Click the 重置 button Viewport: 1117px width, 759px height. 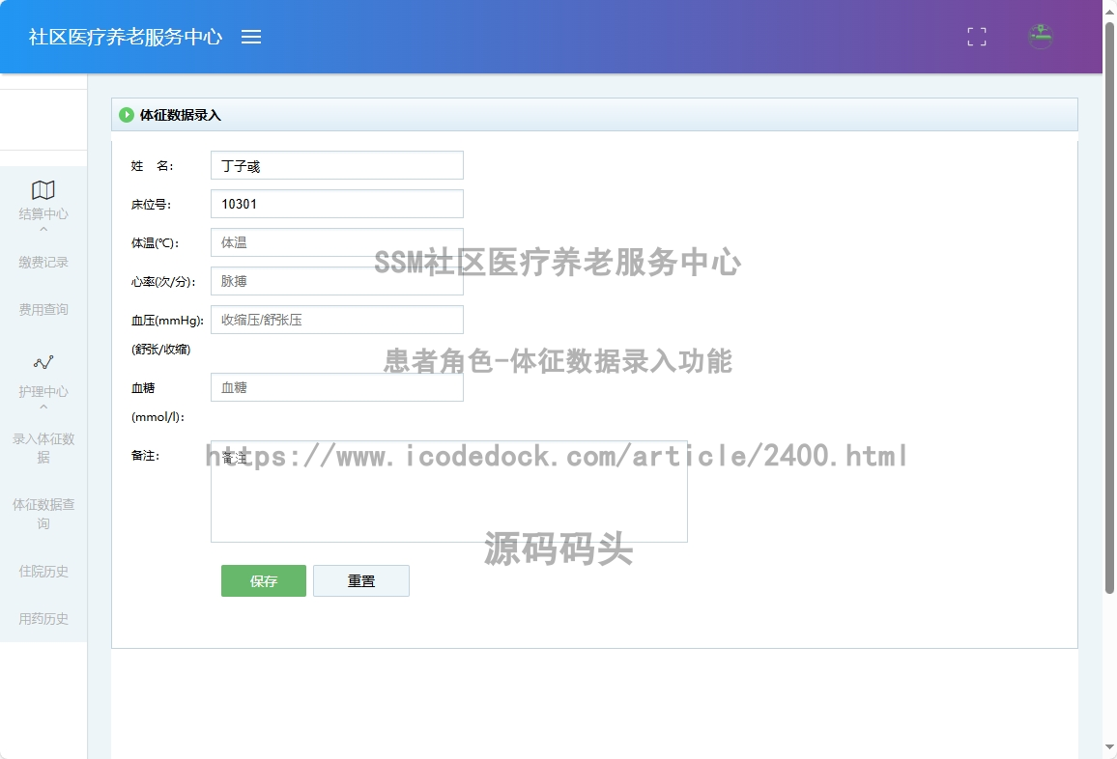[361, 581]
